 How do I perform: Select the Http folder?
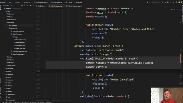click(9, 57)
